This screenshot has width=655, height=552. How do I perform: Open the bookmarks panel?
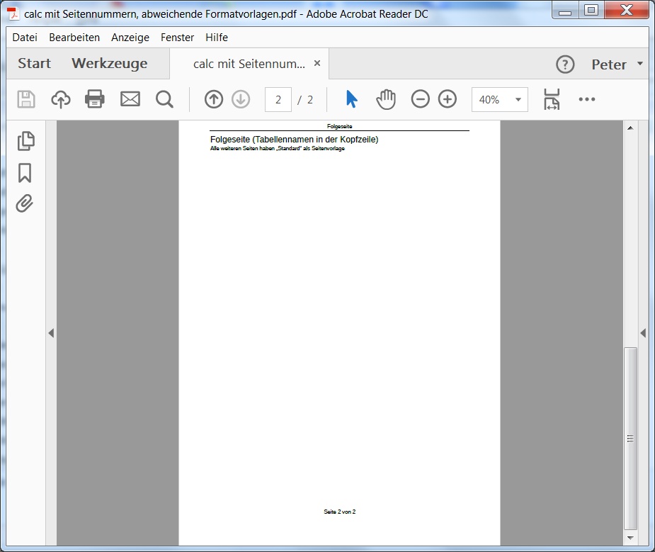pyautogui.click(x=25, y=173)
